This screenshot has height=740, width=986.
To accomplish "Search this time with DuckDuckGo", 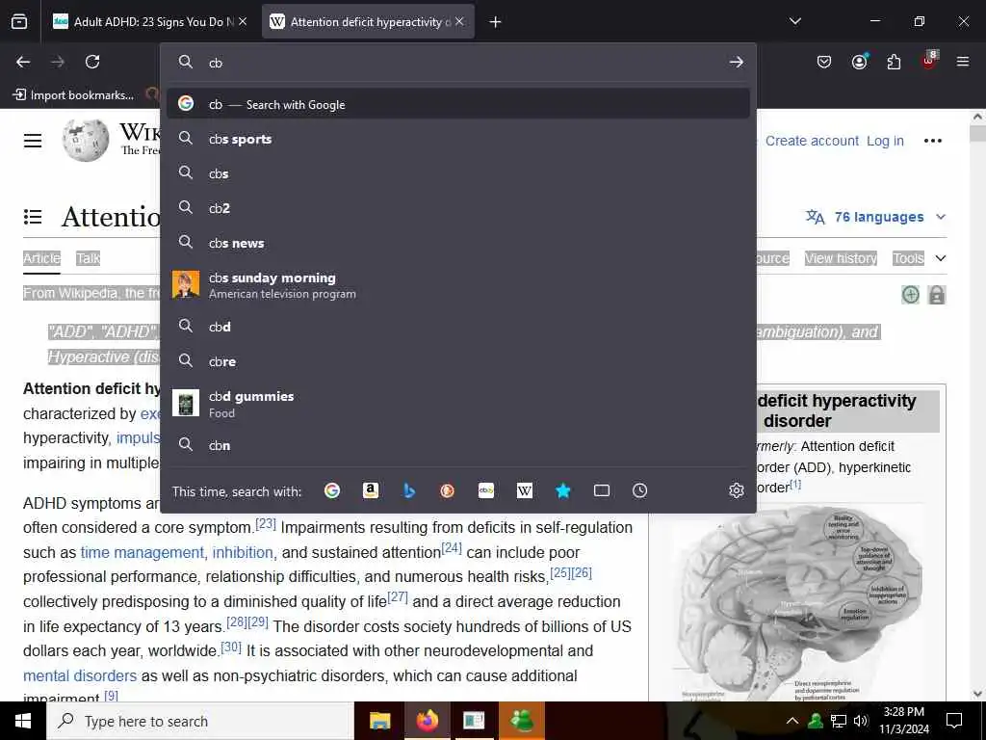I will [x=447, y=490].
